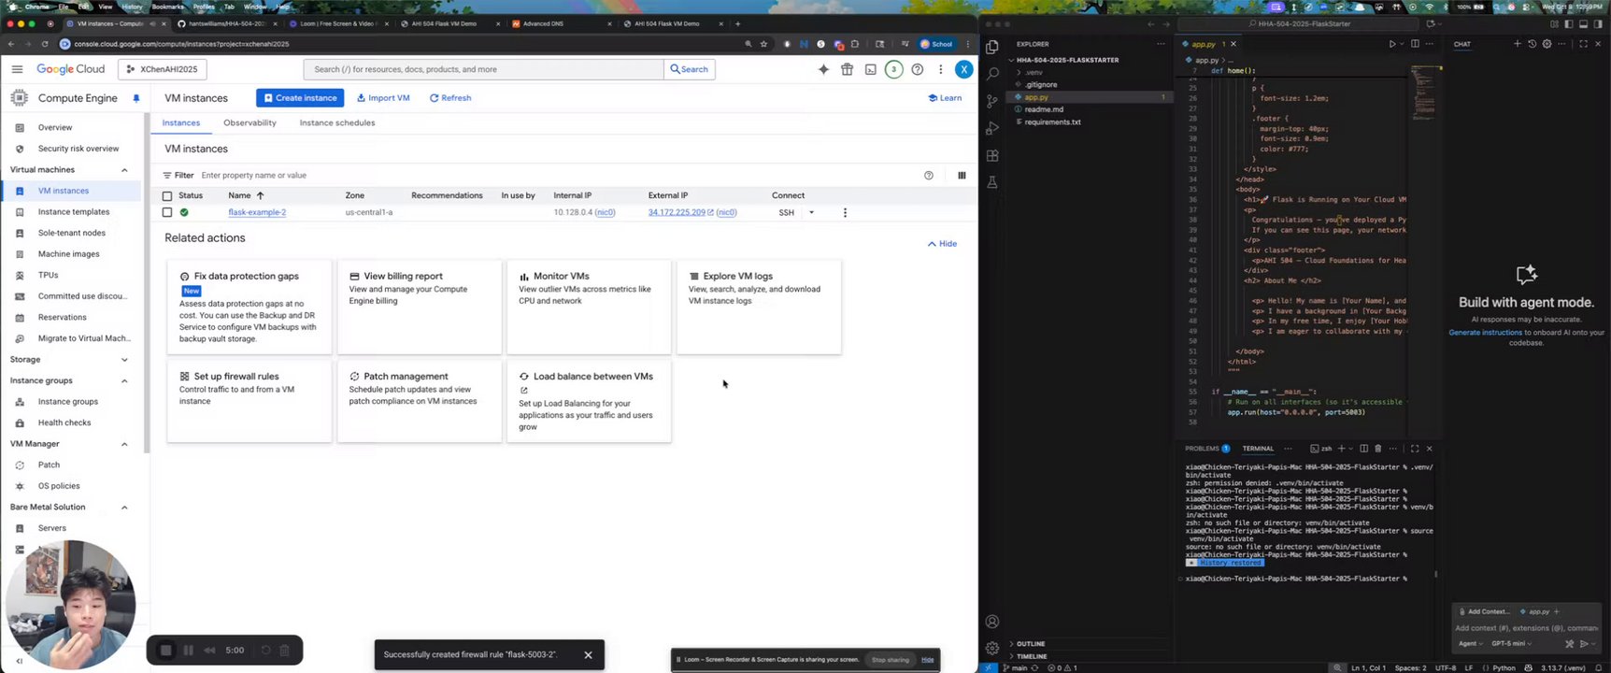
Task: Focus the Google Cloud search box
Action: [483, 69]
